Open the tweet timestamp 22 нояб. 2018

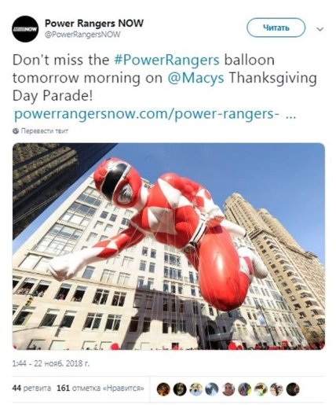51,363
